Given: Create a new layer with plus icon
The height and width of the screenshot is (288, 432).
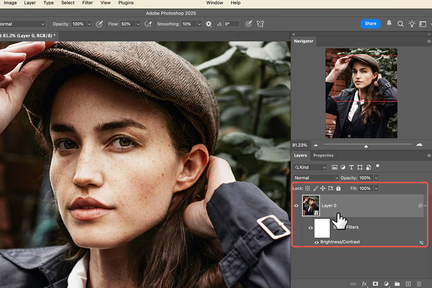Looking at the screenshot, I should [x=408, y=284].
